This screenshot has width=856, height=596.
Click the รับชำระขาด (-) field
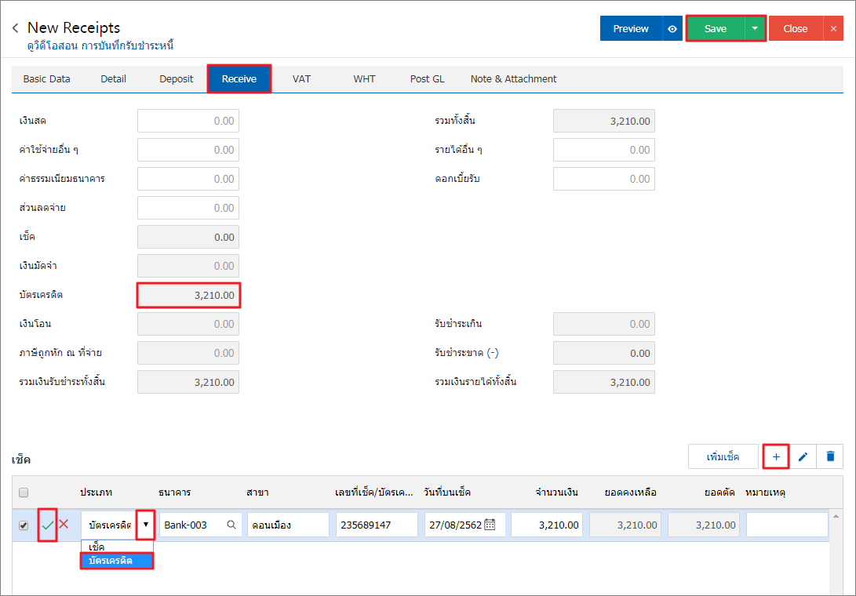(x=604, y=353)
